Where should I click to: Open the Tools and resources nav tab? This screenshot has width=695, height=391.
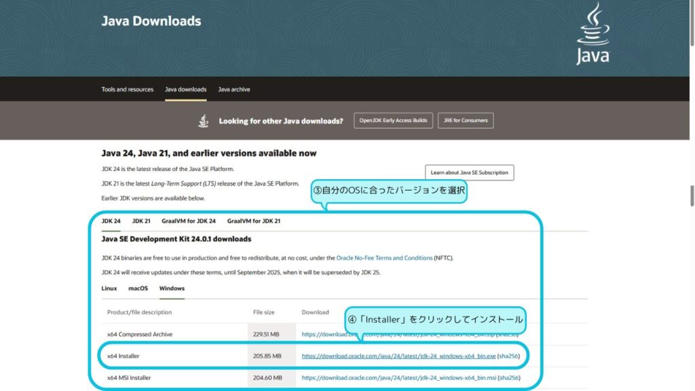[x=127, y=90]
